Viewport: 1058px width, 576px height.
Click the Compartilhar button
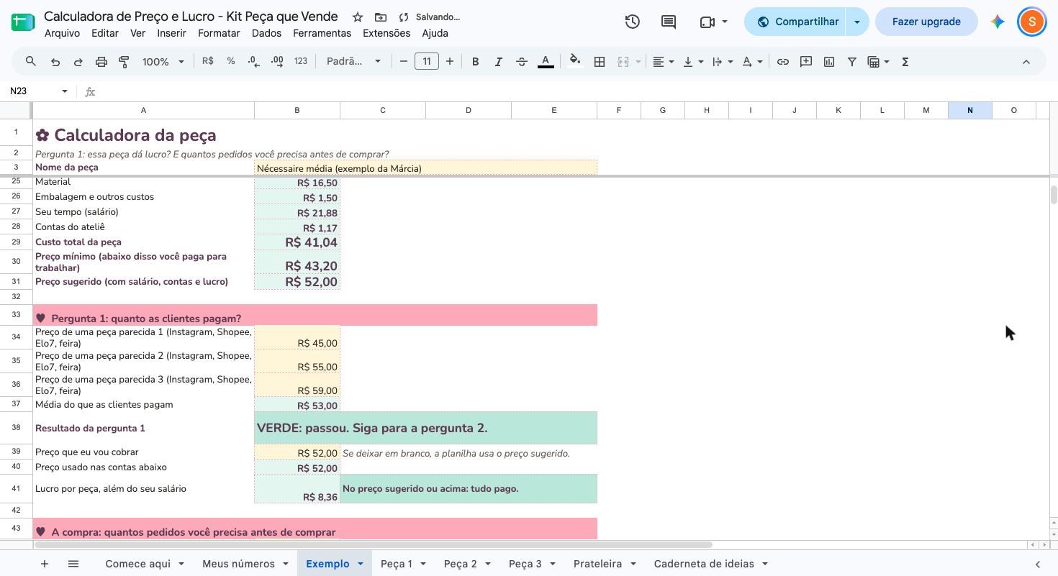point(796,22)
